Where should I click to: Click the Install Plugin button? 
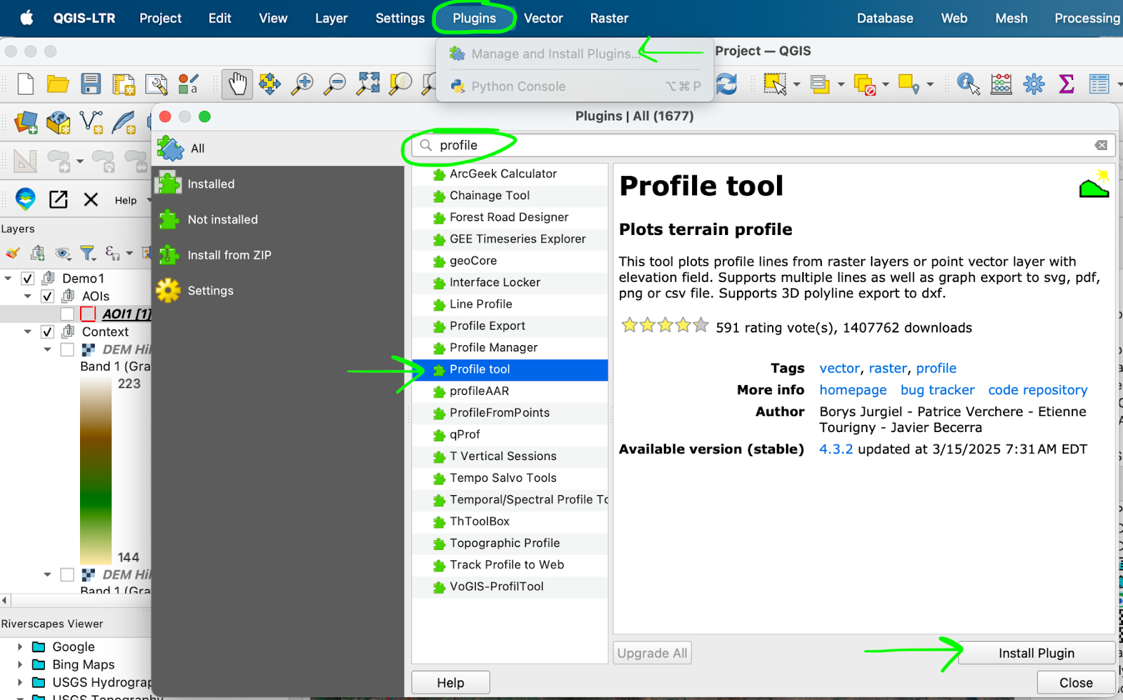(x=1037, y=653)
